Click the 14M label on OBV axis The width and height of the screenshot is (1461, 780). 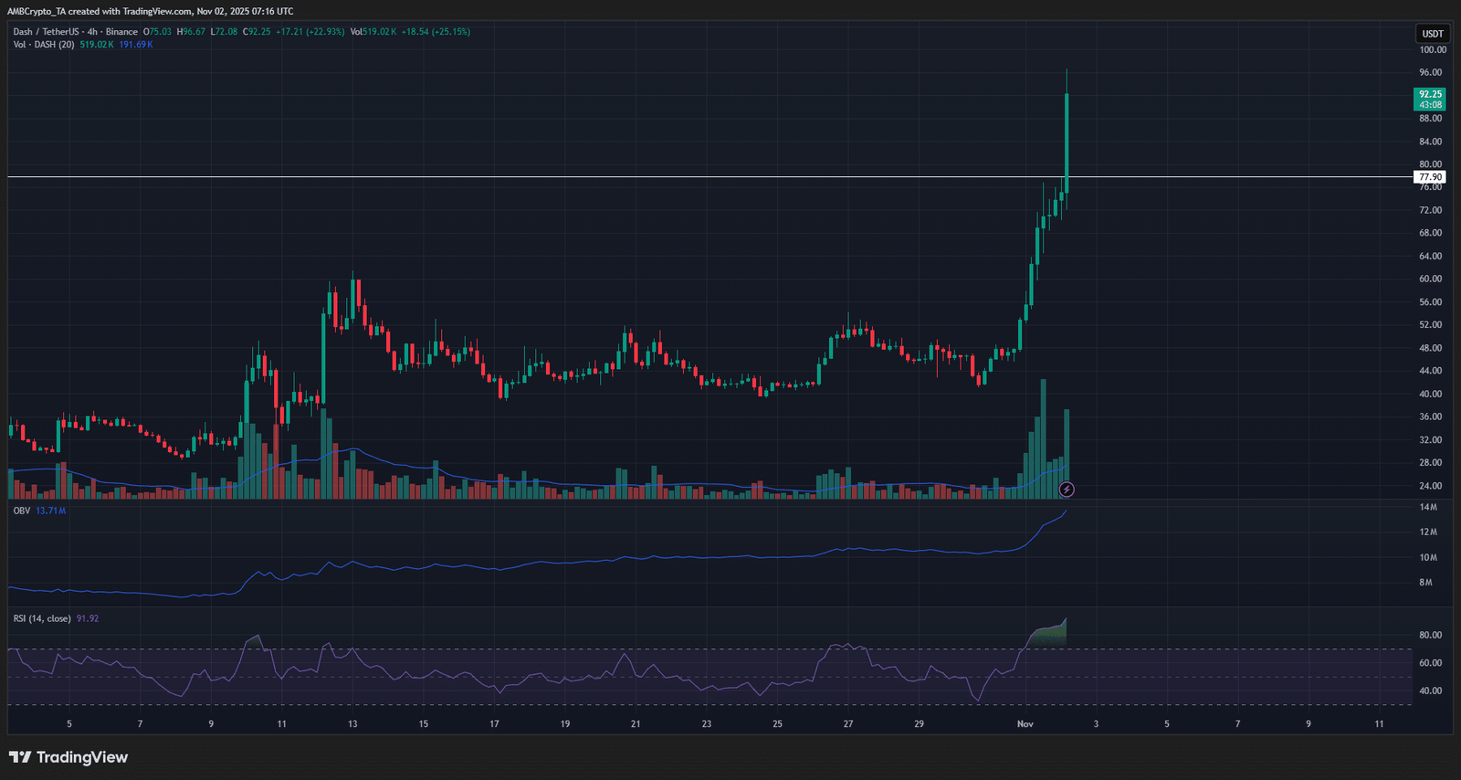pos(1428,507)
